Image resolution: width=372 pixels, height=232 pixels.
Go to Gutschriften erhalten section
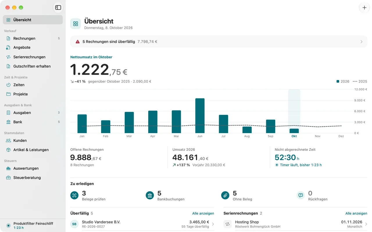[33, 66]
